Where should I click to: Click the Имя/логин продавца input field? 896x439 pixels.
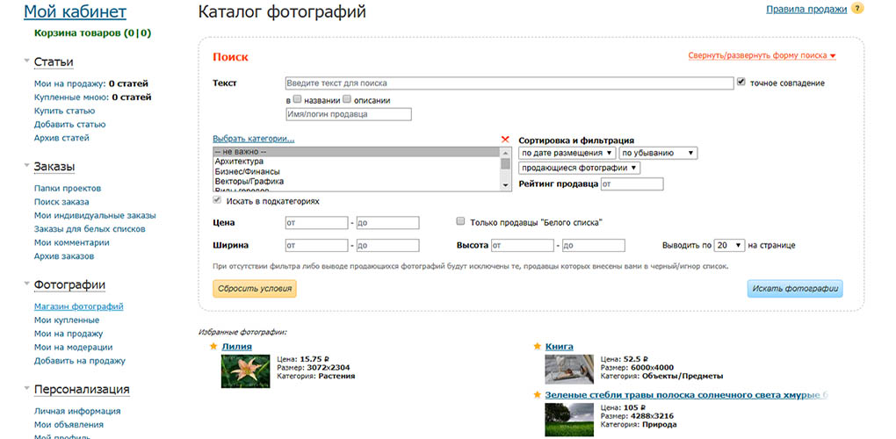[x=349, y=114]
